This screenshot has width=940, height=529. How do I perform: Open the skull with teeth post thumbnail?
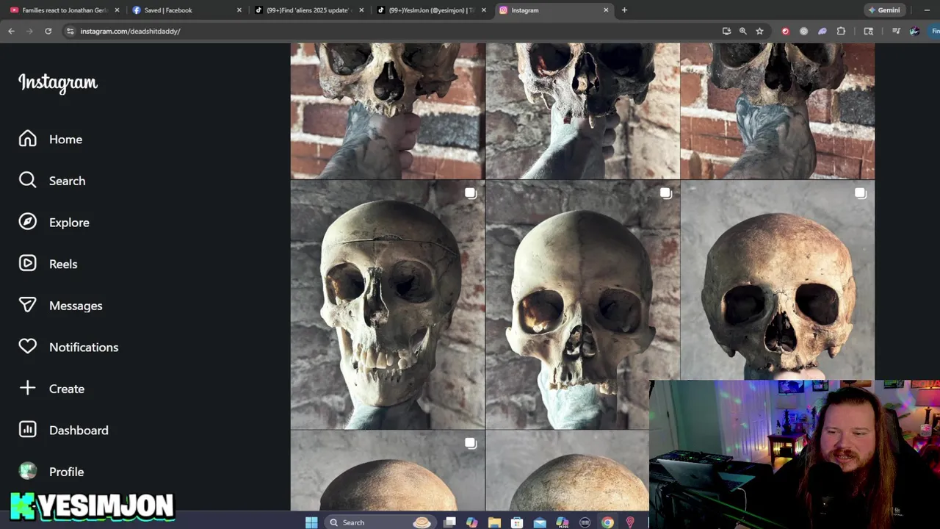pyautogui.click(x=388, y=305)
